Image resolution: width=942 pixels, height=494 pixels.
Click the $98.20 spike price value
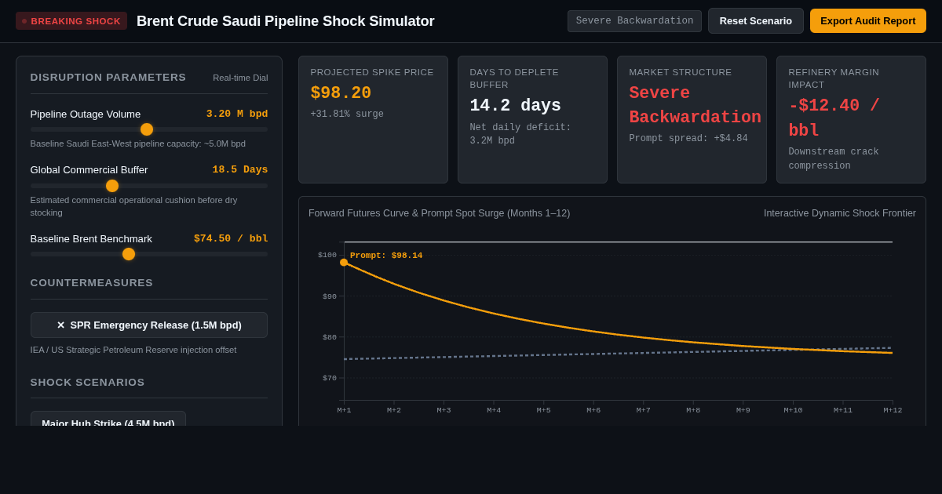coord(341,93)
